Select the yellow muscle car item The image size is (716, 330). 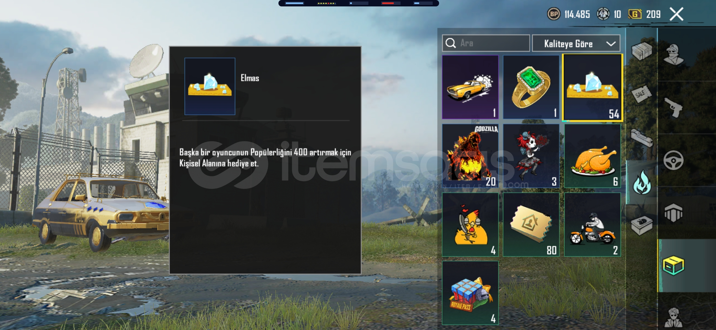pos(470,87)
